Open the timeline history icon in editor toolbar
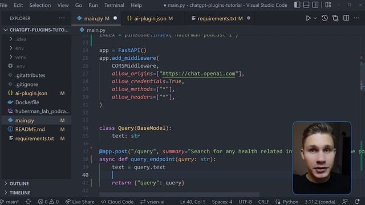 tap(325, 18)
